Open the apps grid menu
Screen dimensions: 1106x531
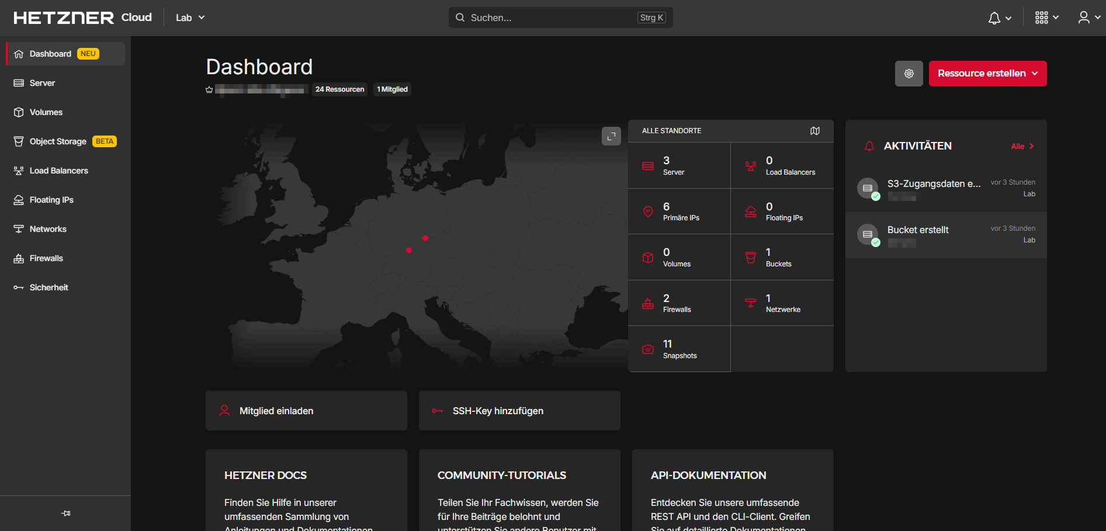(1047, 18)
